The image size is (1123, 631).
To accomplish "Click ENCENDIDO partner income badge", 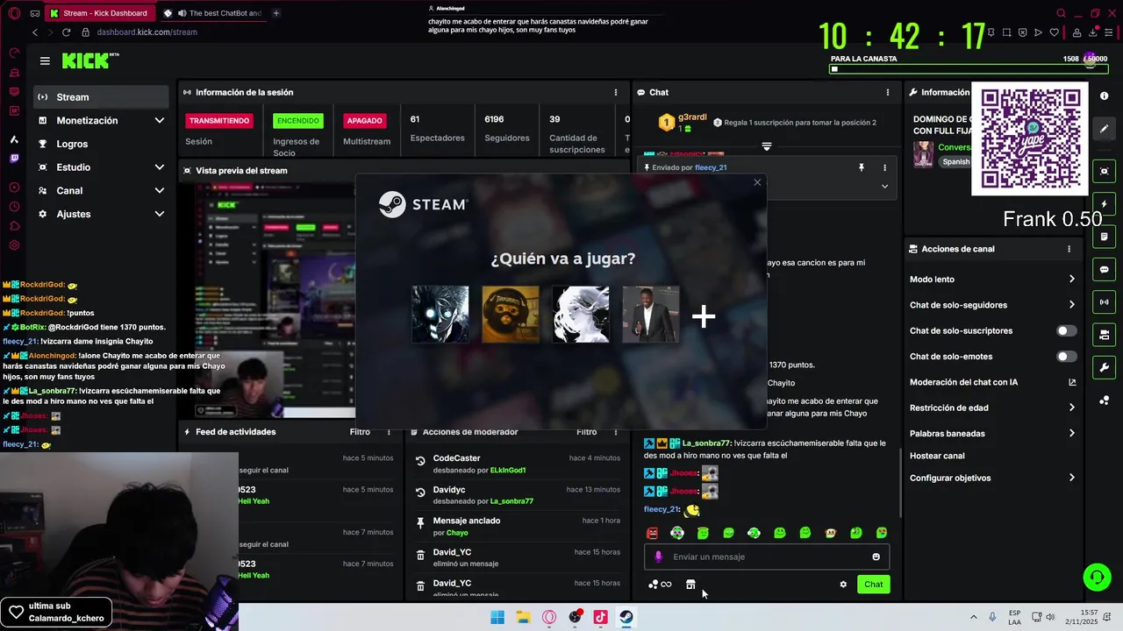I will tap(297, 121).
